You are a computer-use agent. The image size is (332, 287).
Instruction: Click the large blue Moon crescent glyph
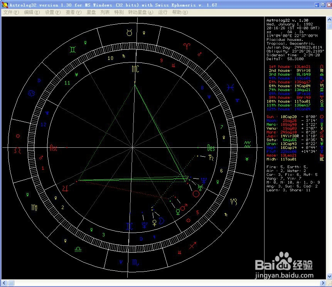pyautogui.click(x=161, y=221)
